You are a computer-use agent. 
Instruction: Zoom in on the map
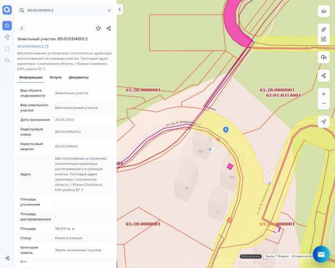point(323,94)
